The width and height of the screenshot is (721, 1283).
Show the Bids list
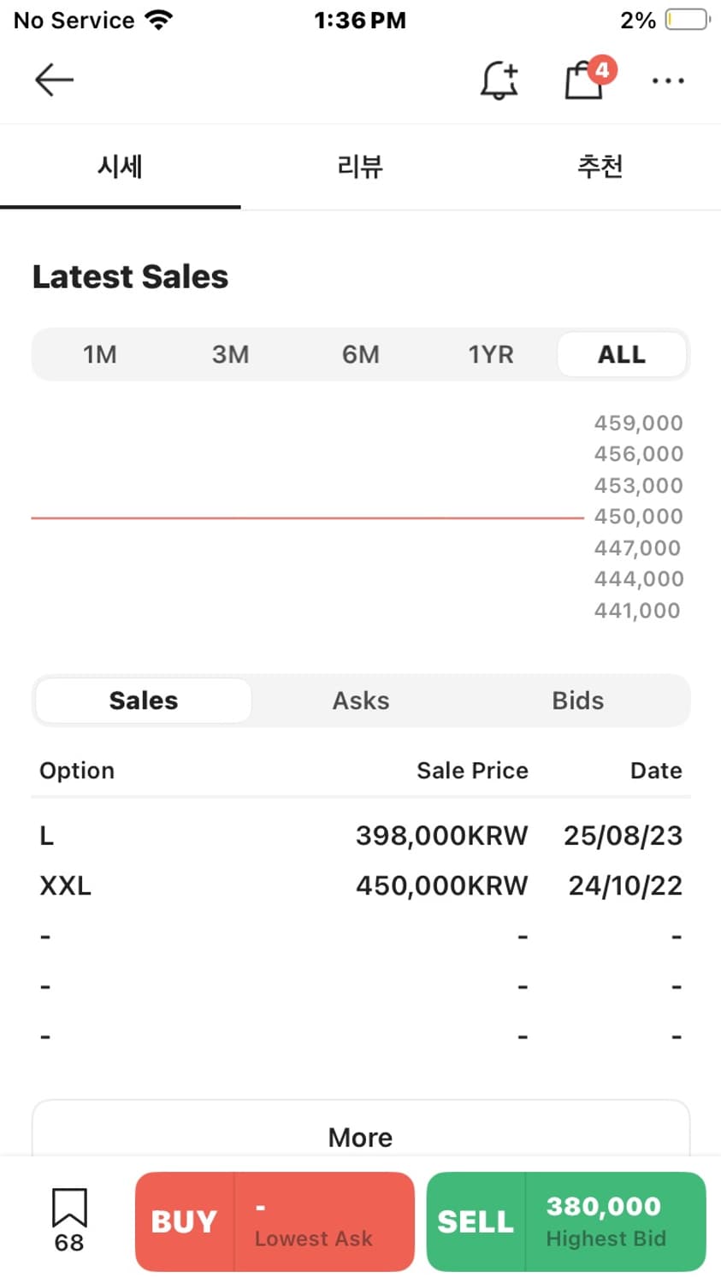point(577,701)
